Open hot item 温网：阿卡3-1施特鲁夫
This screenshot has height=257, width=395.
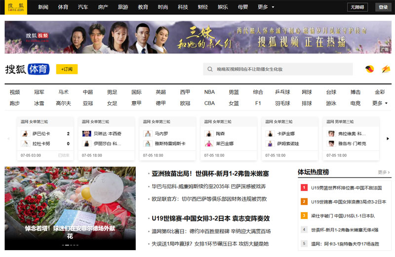coord(345,244)
